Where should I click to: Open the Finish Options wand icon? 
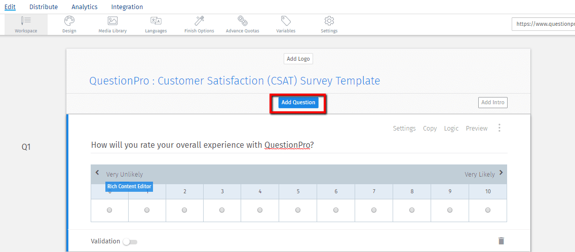tap(199, 20)
